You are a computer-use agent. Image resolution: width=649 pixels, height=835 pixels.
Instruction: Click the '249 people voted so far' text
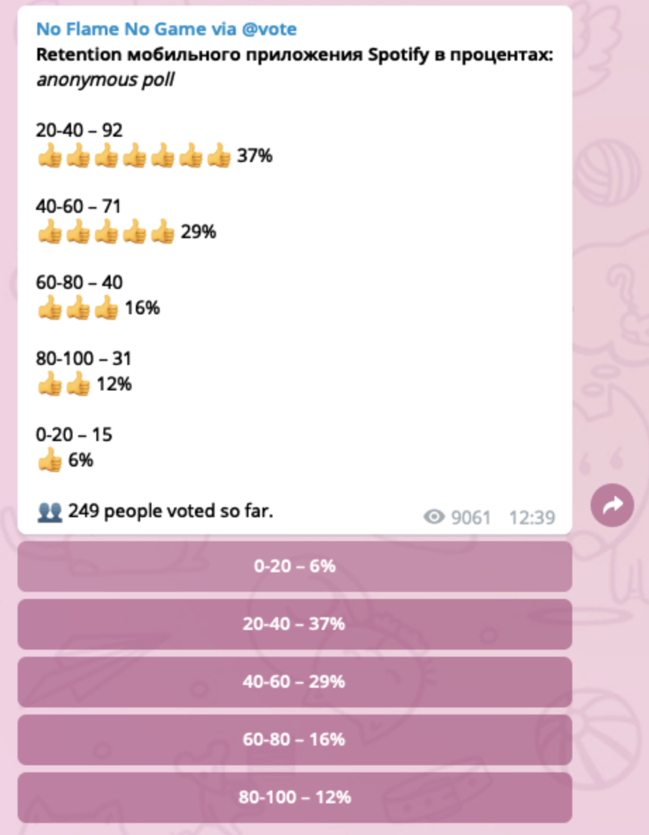[170, 511]
